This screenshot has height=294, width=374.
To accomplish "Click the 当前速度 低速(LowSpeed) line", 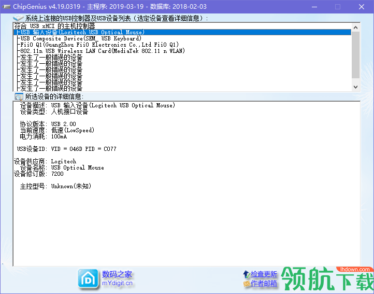I will click(57, 130).
